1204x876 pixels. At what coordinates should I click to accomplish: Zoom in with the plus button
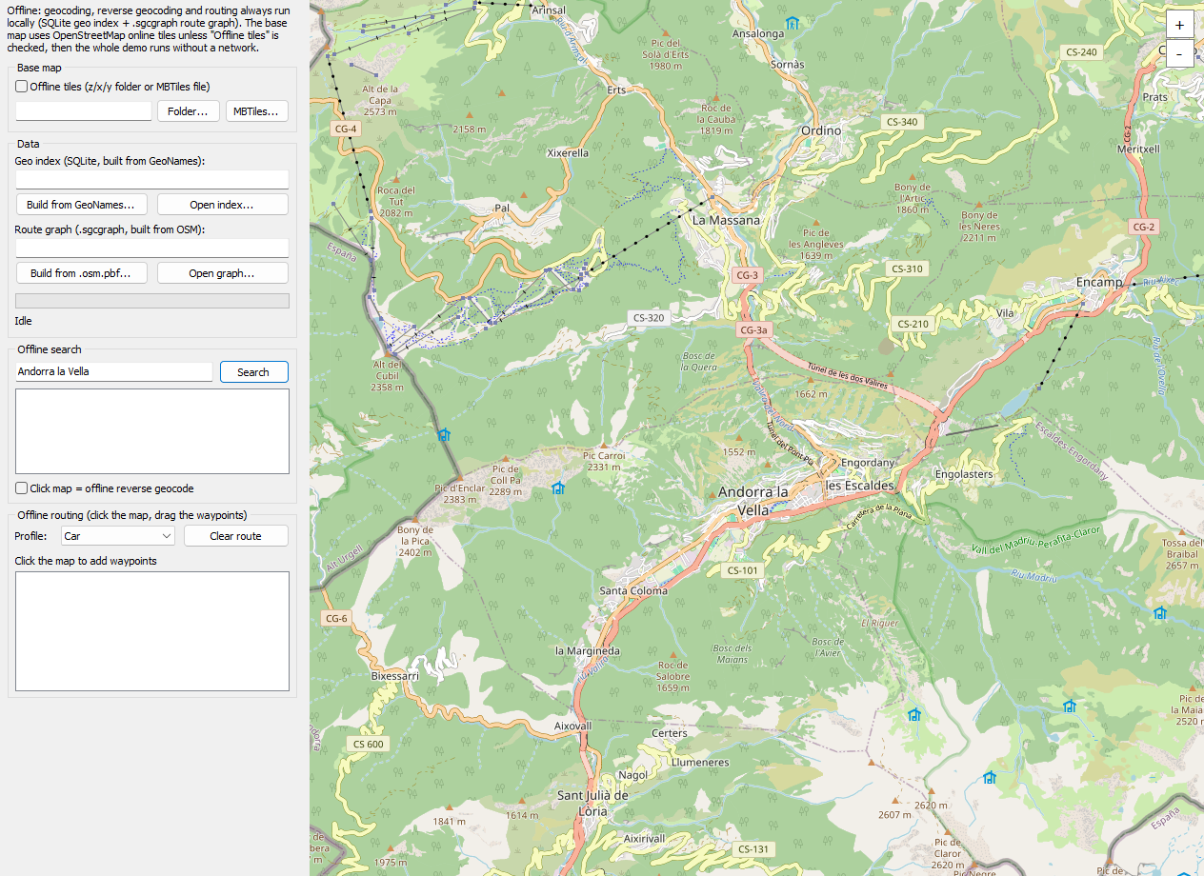click(1179, 26)
